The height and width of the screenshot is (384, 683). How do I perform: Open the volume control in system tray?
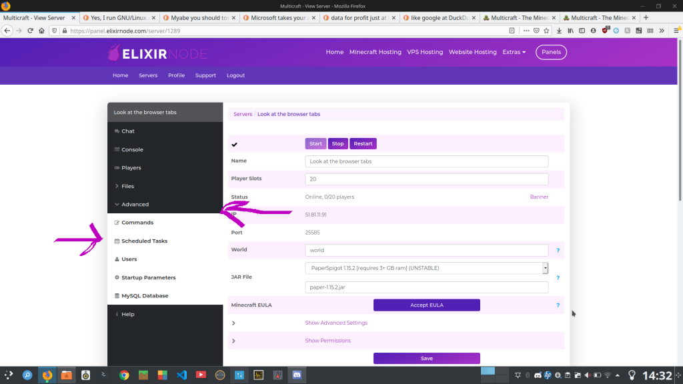coord(588,375)
